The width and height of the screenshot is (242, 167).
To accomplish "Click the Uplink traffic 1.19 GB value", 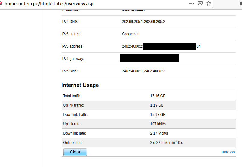I will point(157,105).
